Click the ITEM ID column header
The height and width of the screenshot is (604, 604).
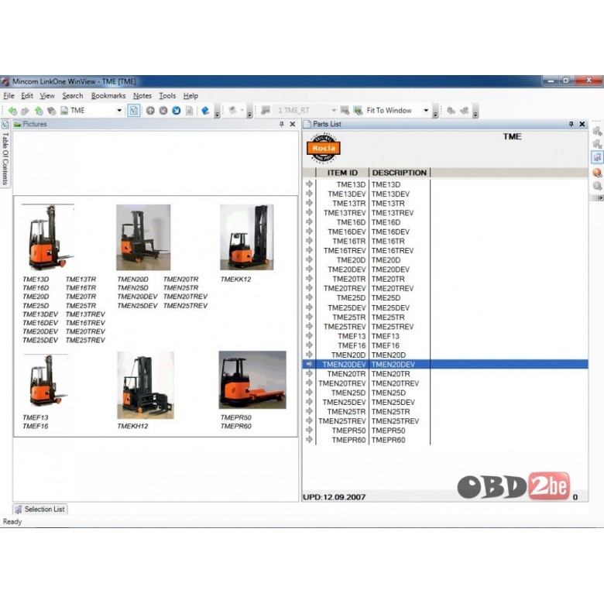click(342, 173)
